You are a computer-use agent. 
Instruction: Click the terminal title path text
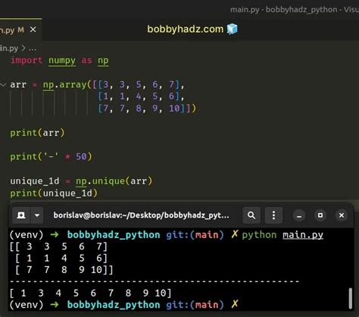click(142, 215)
